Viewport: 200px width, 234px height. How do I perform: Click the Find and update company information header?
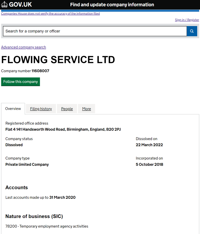tap(112, 5)
